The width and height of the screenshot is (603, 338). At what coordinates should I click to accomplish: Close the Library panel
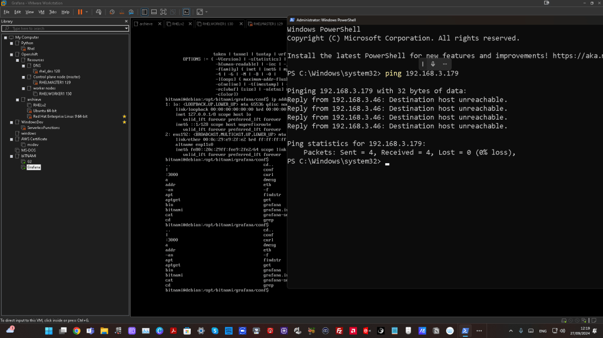[126, 21]
